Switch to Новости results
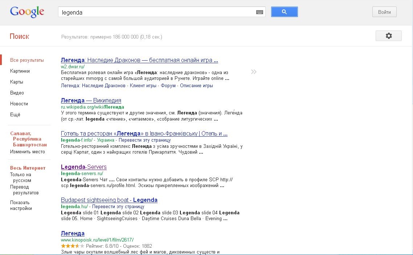Screen dimensions: 413x255 (x=19, y=104)
